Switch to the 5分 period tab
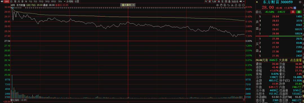The width and height of the screenshot is (304, 103). 35,2
